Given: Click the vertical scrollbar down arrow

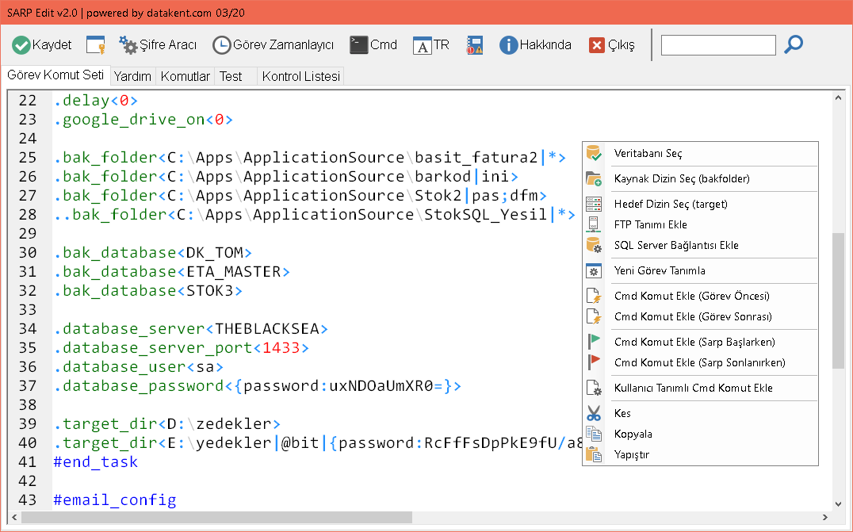Looking at the screenshot, I should [838, 504].
